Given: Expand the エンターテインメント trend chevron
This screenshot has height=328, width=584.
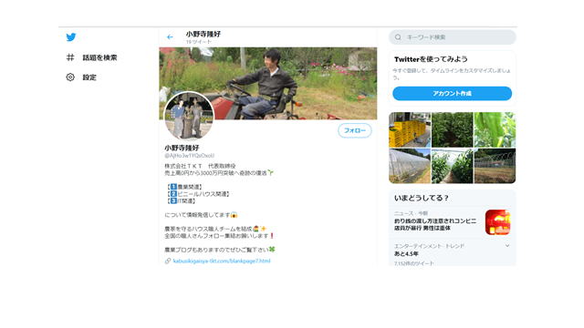Looking at the screenshot, I should [507, 246].
